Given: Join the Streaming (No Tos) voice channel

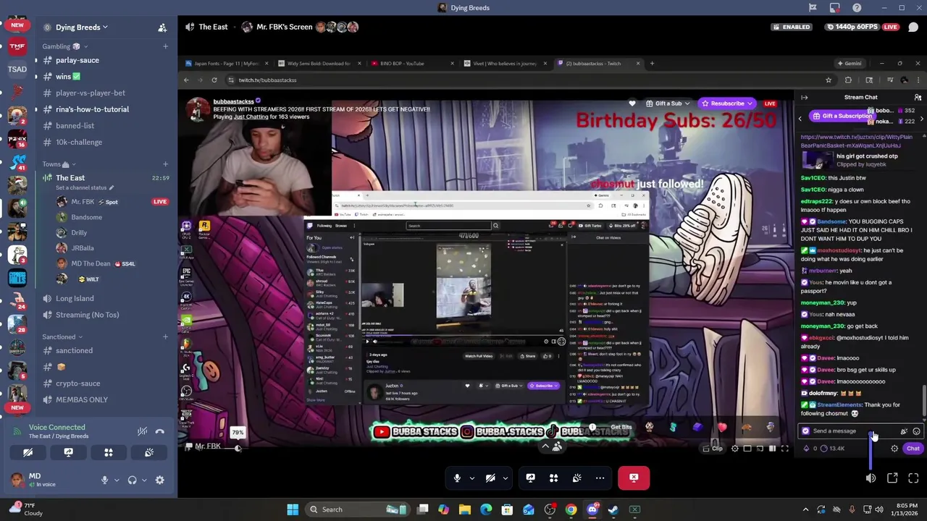Looking at the screenshot, I should 87,315.
